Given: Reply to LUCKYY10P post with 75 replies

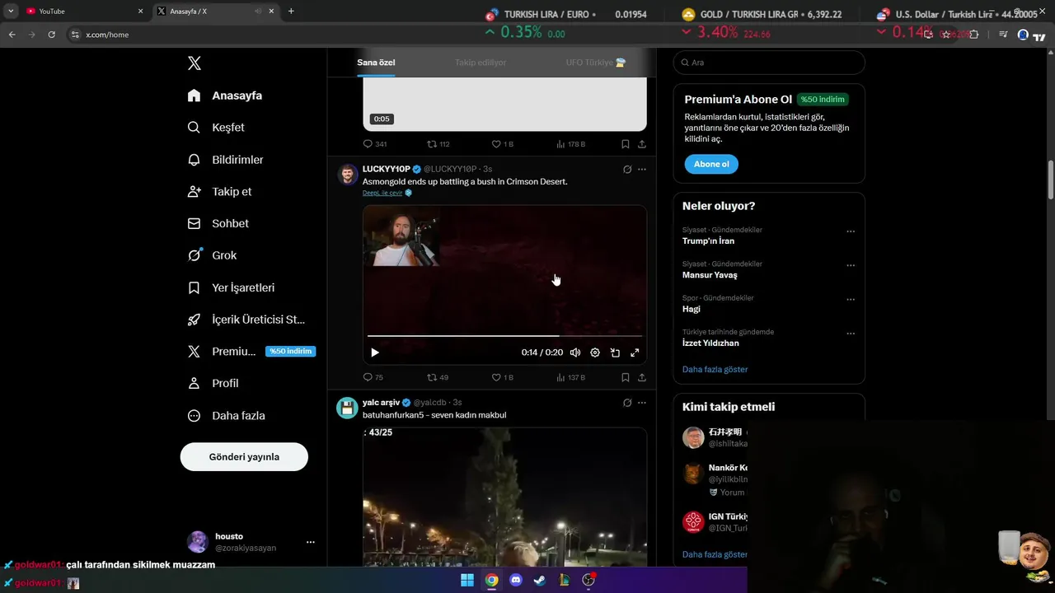Looking at the screenshot, I should click(x=373, y=377).
